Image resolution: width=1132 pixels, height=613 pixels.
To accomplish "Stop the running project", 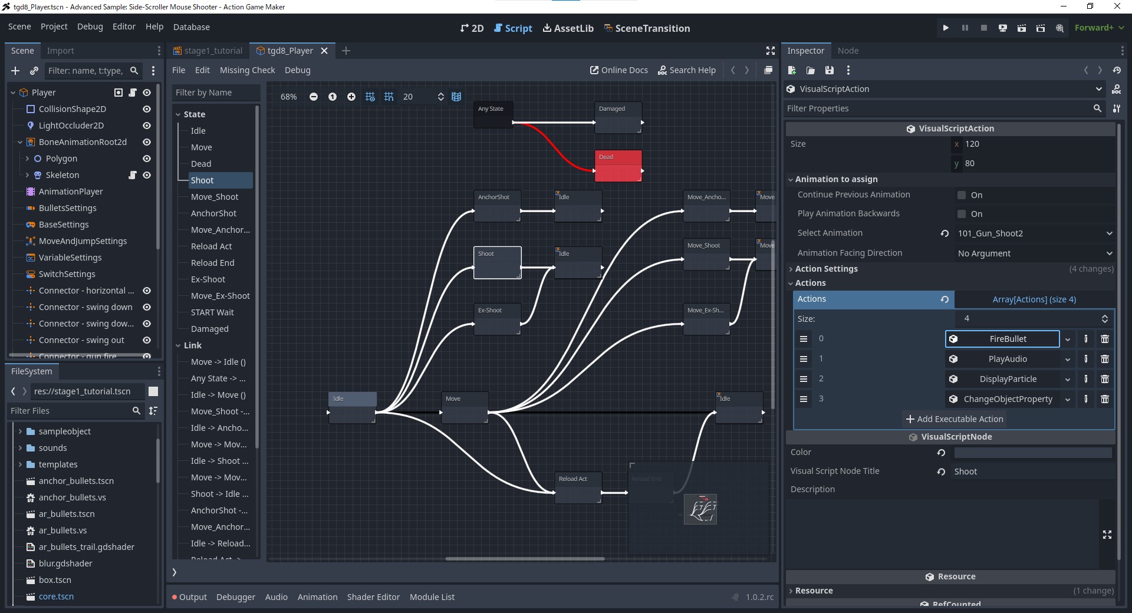I will pyautogui.click(x=983, y=28).
